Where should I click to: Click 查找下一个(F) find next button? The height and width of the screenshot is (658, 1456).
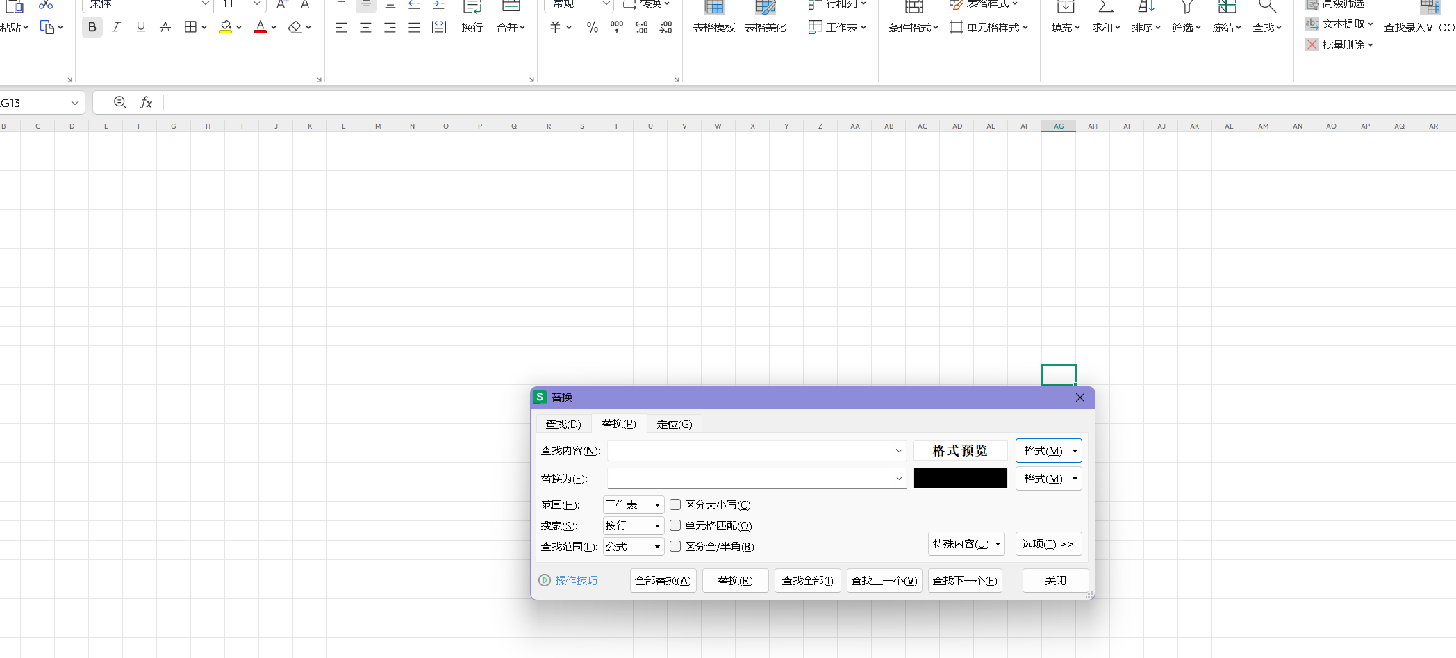point(965,581)
